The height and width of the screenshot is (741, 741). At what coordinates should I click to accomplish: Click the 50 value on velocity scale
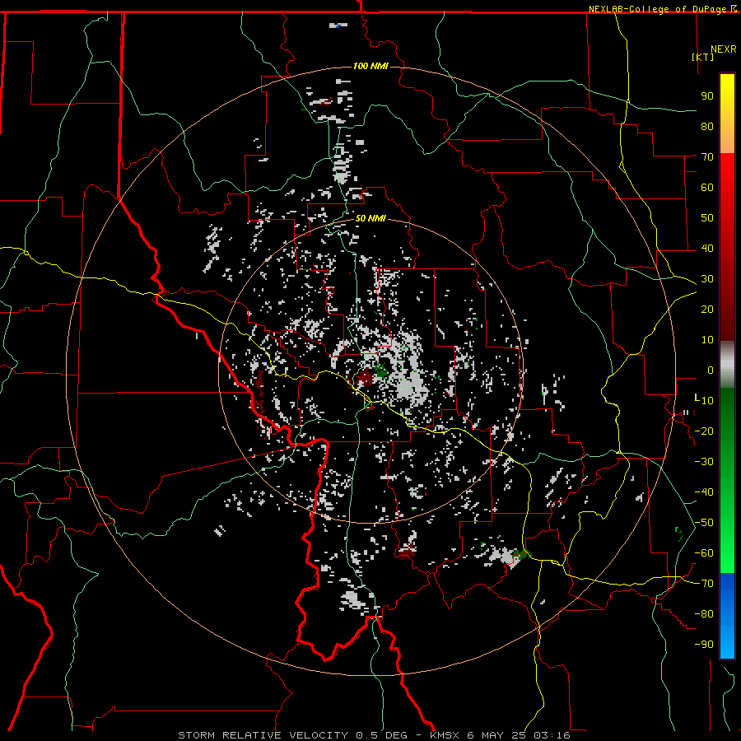pos(707,218)
